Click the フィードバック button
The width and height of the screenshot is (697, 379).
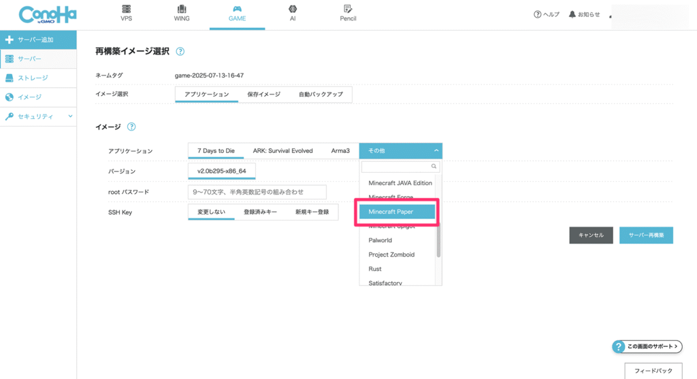653,371
